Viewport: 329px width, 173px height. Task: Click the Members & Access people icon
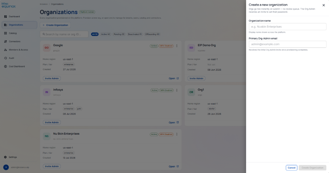point(6,50)
